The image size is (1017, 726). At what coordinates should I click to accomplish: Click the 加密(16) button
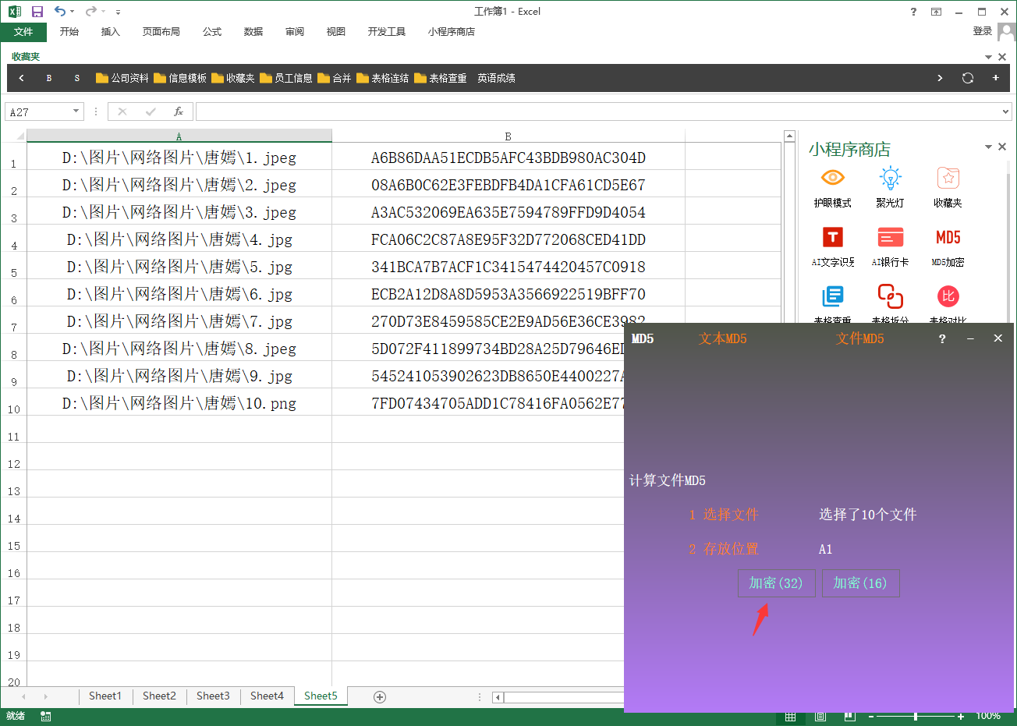860,583
